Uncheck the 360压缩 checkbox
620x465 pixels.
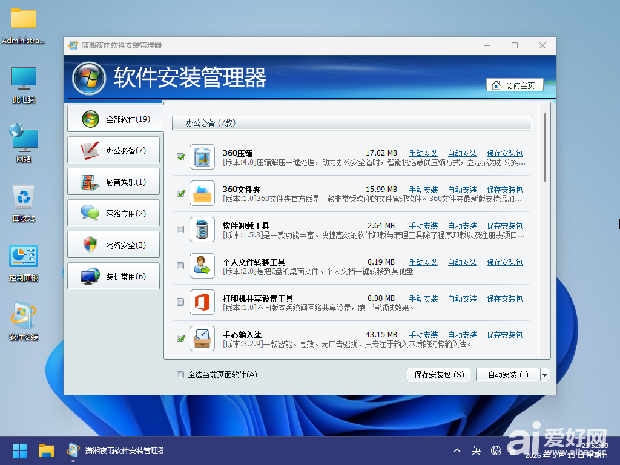180,157
